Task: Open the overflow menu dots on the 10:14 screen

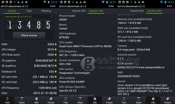Action: [169, 6]
